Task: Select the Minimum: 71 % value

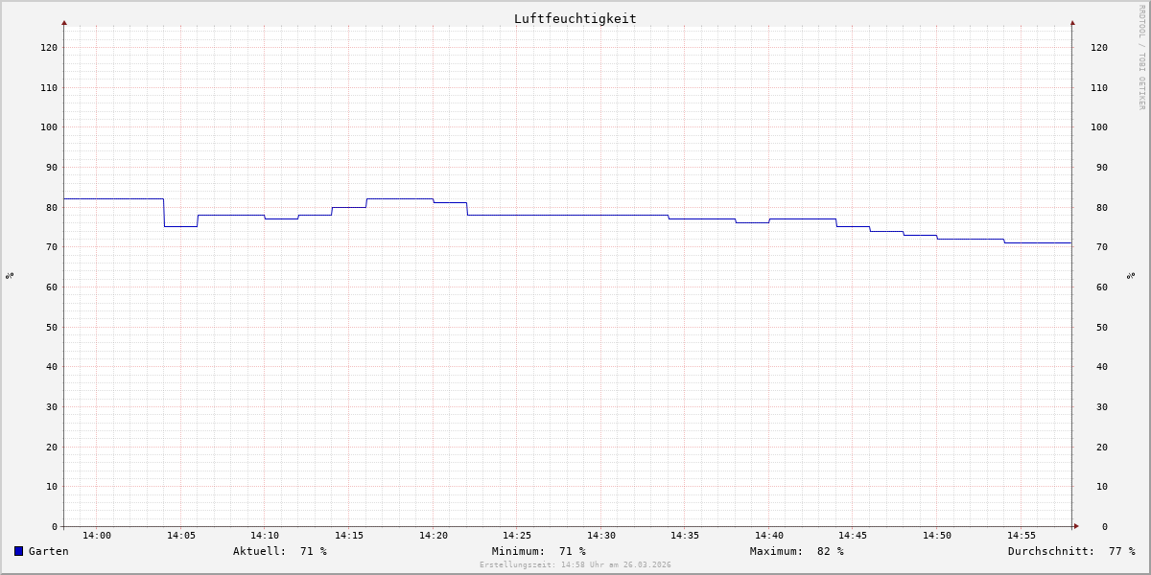Action: pos(539,551)
